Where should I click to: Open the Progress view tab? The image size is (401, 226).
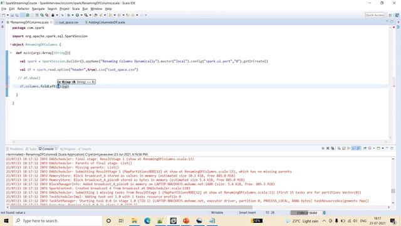click(68, 149)
